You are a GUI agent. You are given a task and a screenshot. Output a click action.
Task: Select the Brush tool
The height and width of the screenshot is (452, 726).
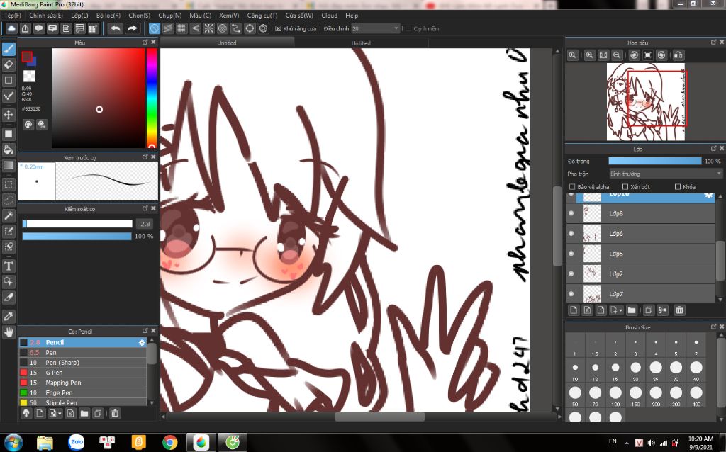tap(9, 49)
